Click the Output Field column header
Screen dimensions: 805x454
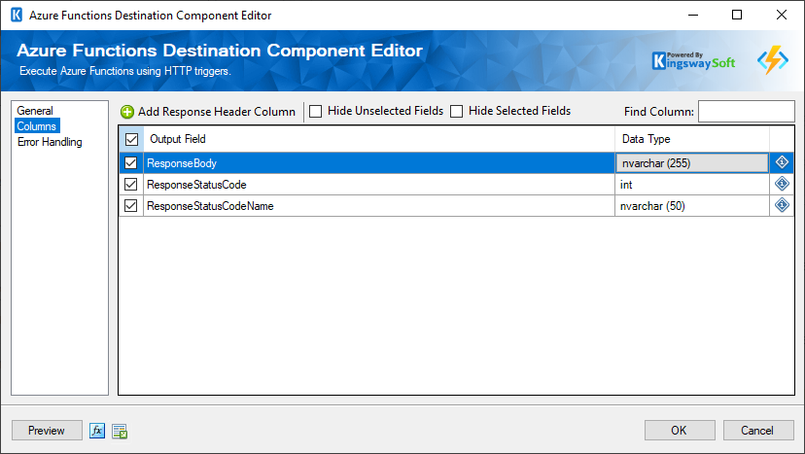(379, 139)
